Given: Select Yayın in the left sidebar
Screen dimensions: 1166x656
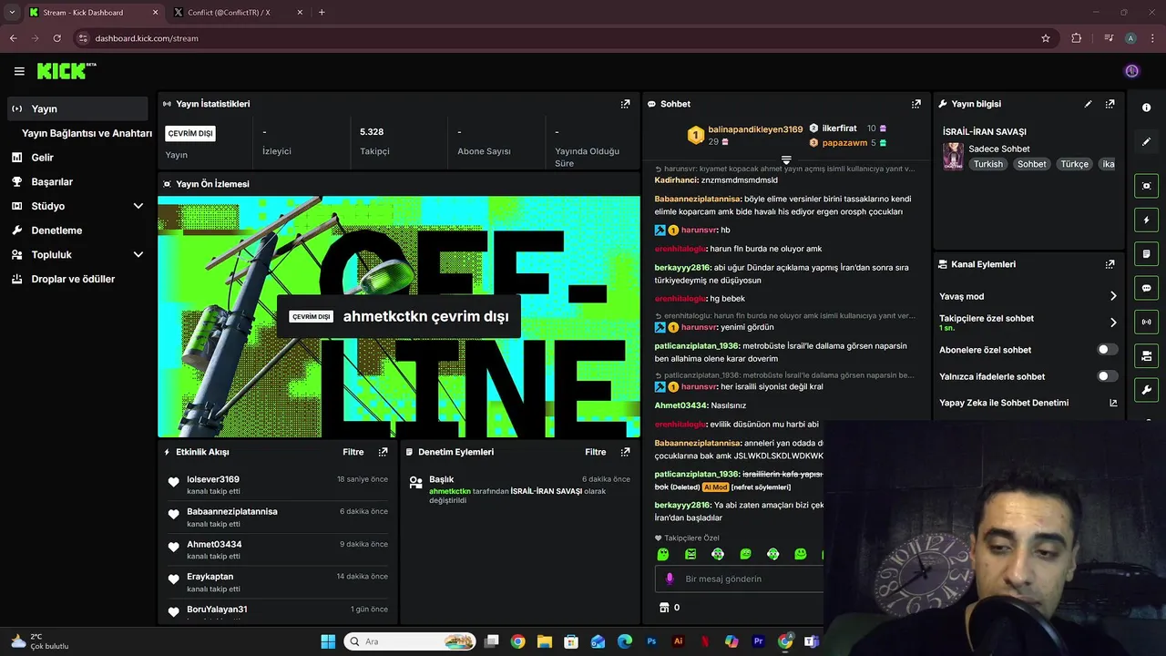Looking at the screenshot, I should pos(77,108).
